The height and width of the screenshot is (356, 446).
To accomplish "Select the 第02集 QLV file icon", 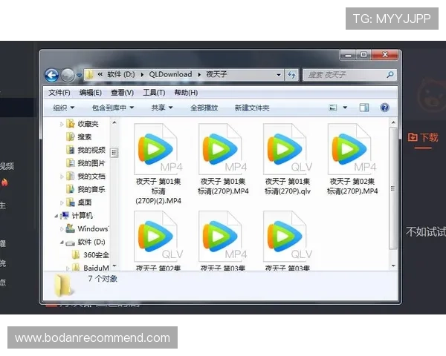I will 158,236.
